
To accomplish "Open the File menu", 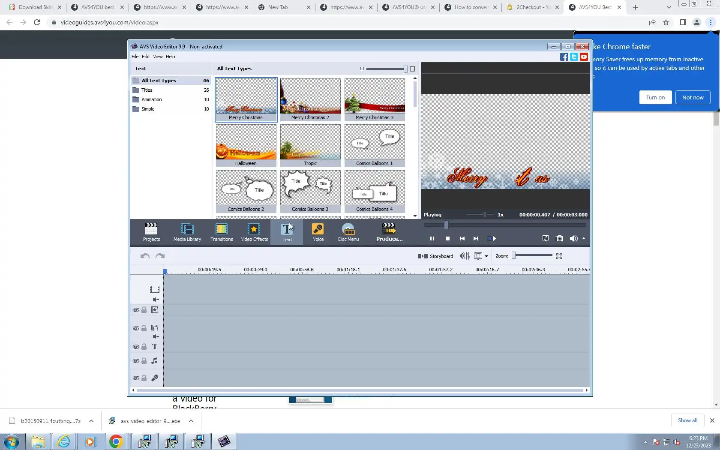I will [x=135, y=57].
